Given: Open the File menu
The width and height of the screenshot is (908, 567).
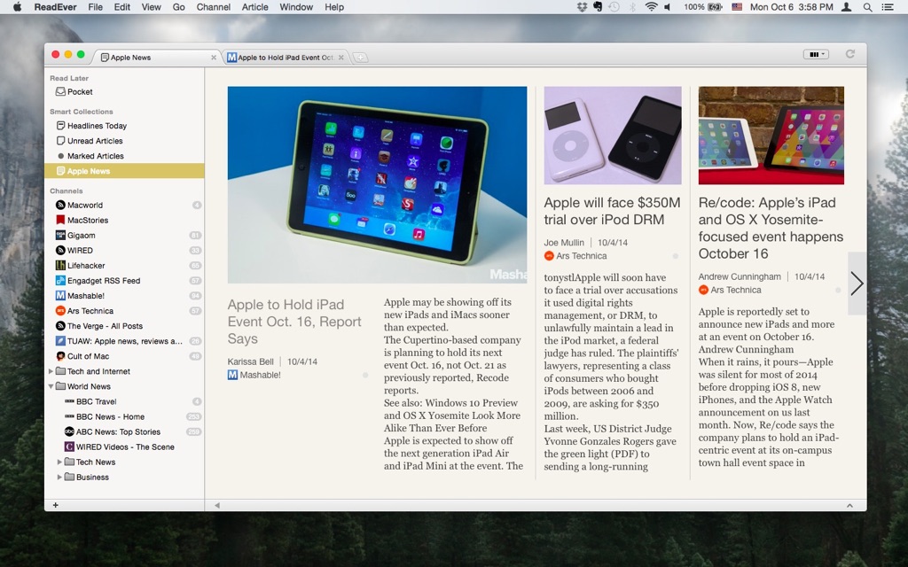Looking at the screenshot, I should 96,7.
